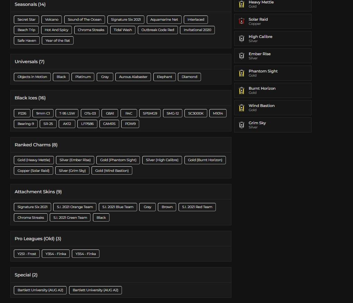The image size is (353, 303).
Task: Click the Heavy Mettle gold rank charm icon
Action: tap(241, 4)
